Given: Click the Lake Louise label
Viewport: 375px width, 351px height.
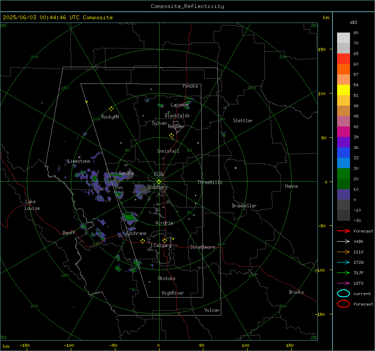Looking at the screenshot, I should tap(32, 205).
